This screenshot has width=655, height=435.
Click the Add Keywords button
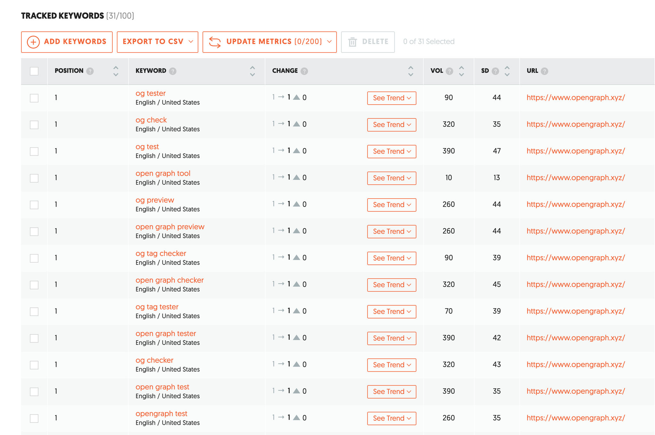tap(67, 42)
